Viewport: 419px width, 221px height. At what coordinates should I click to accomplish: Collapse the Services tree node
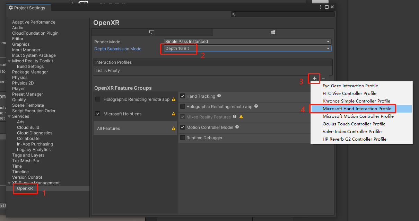[x=9, y=116]
